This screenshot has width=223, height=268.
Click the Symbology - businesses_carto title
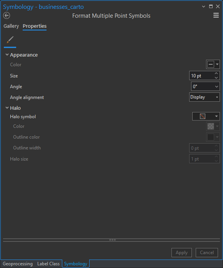coord(43,7)
